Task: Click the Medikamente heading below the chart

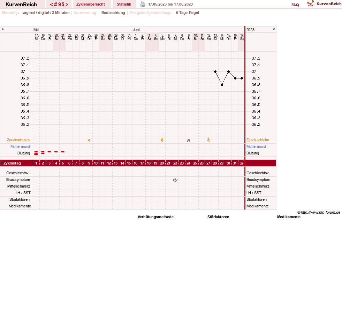Action: coord(289,217)
